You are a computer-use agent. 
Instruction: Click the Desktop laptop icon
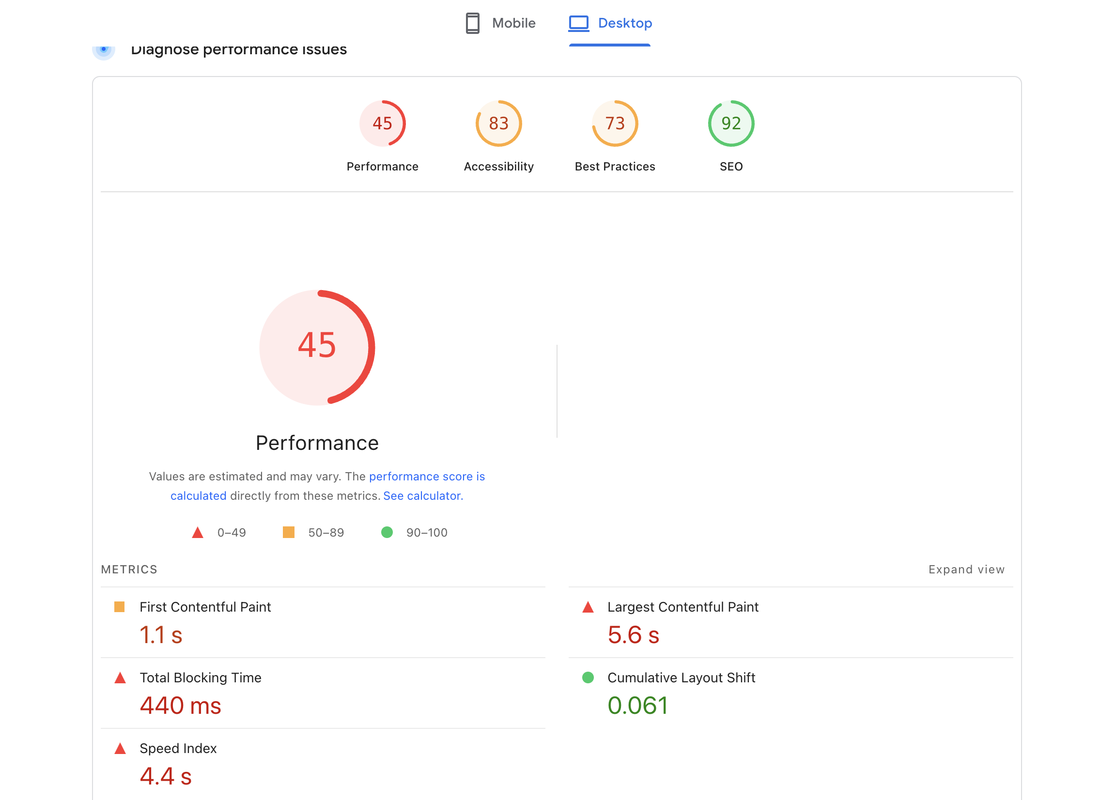click(579, 23)
